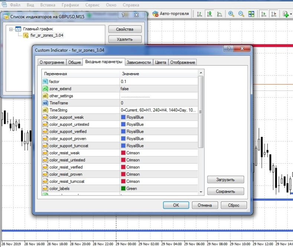Click the Сохранить button

coord(225,191)
